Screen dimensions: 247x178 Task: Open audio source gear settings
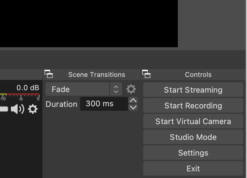[x=33, y=109]
